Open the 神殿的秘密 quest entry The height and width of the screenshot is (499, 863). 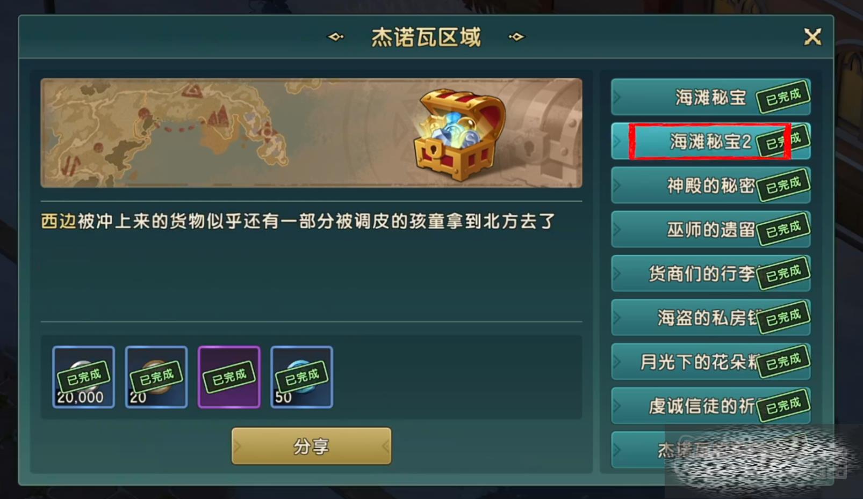710,185
